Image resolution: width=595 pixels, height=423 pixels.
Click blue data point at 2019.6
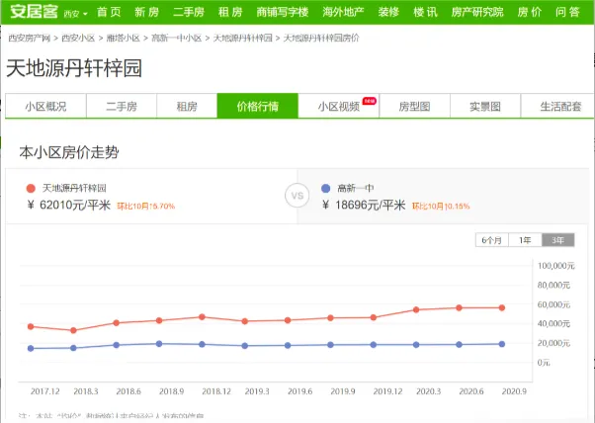(x=288, y=346)
